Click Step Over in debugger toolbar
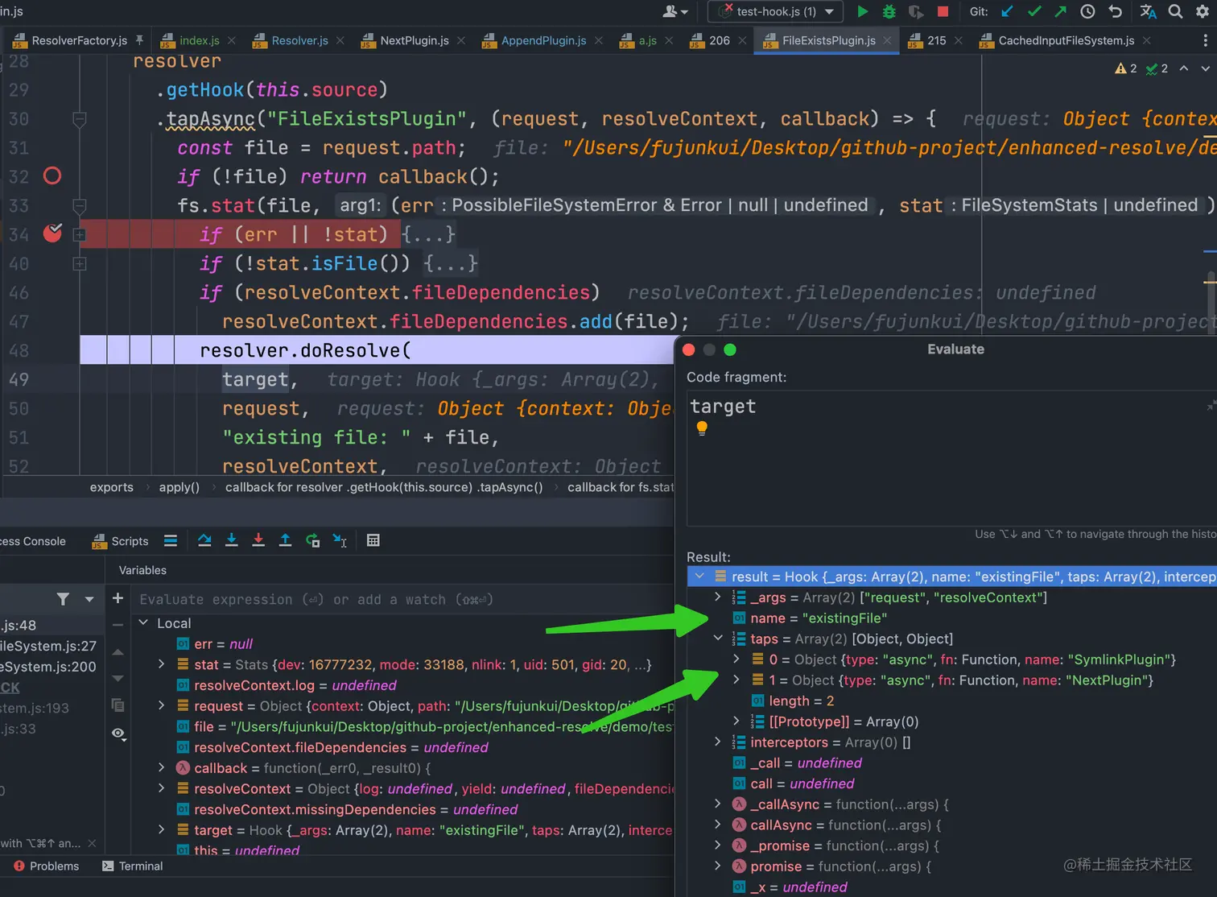The image size is (1217, 897). 204,540
